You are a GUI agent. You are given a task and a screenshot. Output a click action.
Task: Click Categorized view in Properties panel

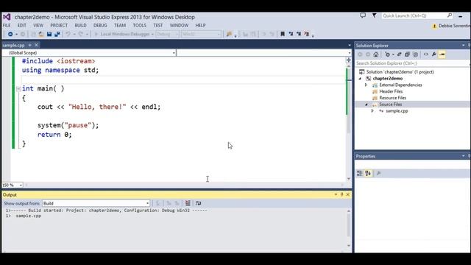click(x=360, y=174)
